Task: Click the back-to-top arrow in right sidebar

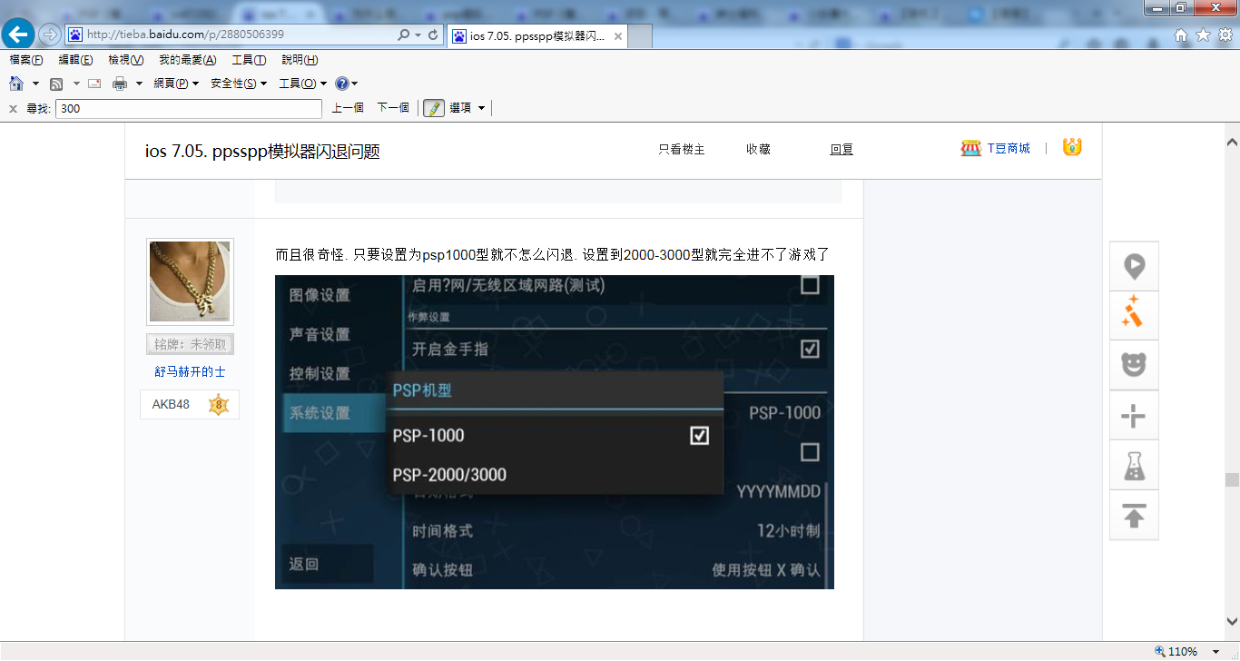Action: pyautogui.click(x=1134, y=517)
